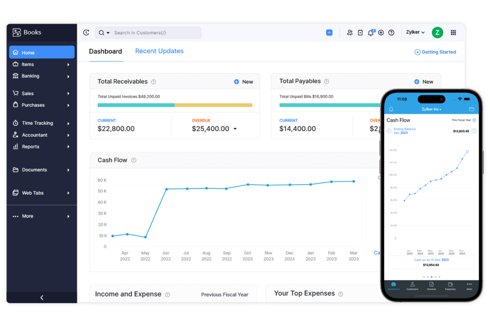Open the search scope dropdown
Screen dimensions: 490x327
coord(104,33)
